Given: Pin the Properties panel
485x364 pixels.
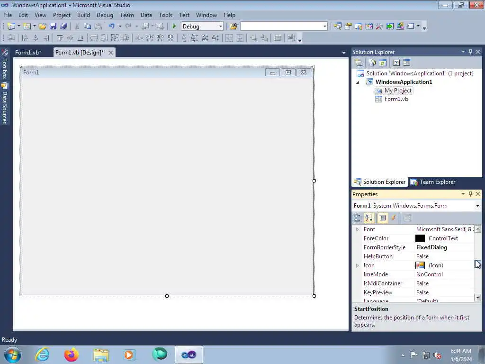Looking at the screenshot, I should (x=470, y=194).
